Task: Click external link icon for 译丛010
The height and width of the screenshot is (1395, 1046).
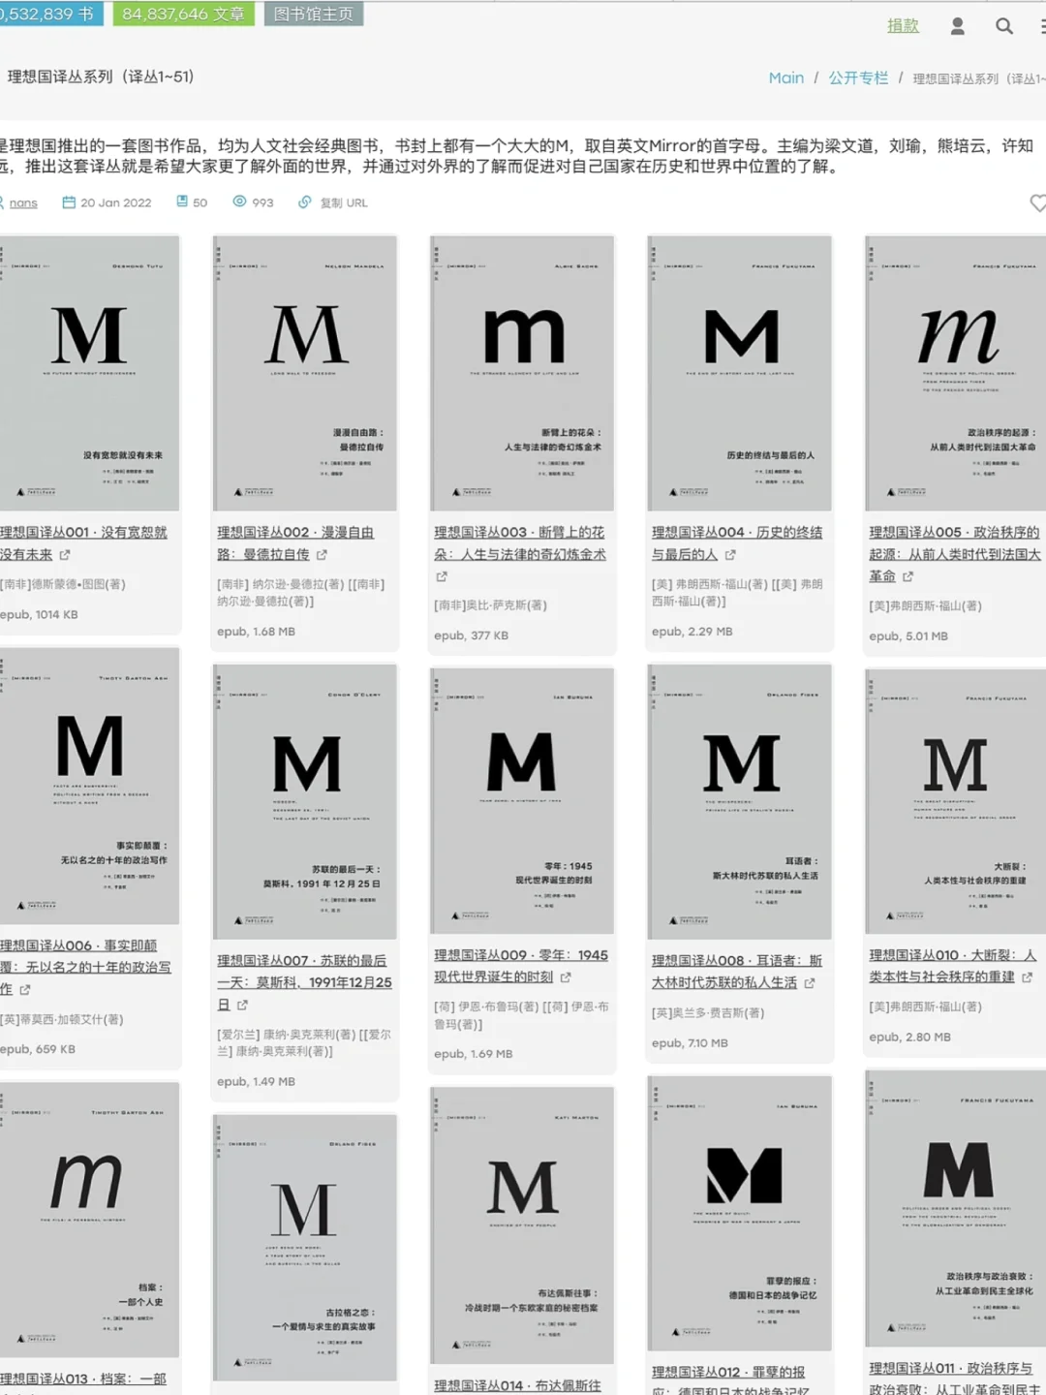Action: click(1028, 977)
